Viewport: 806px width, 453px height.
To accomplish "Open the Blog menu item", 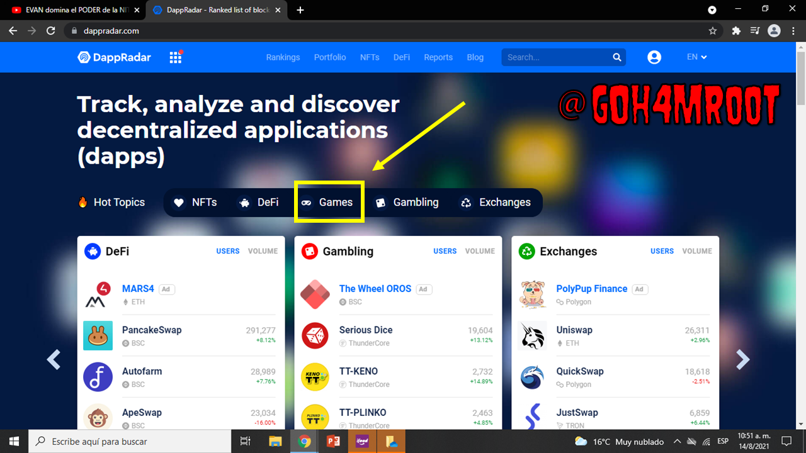I will [475, 57].
